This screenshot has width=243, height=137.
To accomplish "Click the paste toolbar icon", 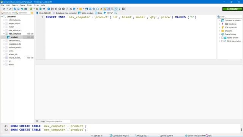I will (x=19, y=9).
